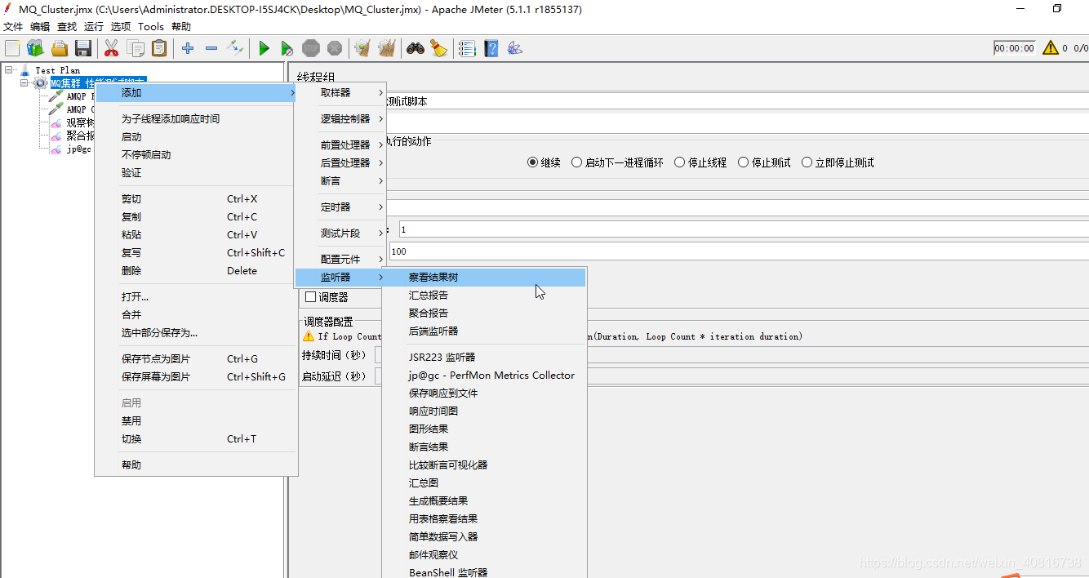
Task: Click the Copy toolbar icon
Action: 136,48
